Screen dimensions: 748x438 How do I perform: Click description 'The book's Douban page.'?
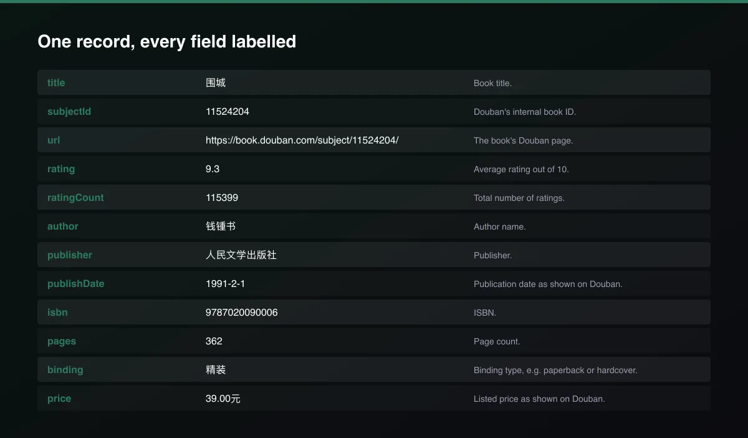pos(523,140)
